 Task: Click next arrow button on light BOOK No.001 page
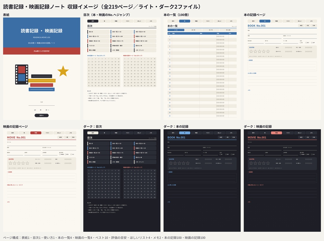coord(314,26)
